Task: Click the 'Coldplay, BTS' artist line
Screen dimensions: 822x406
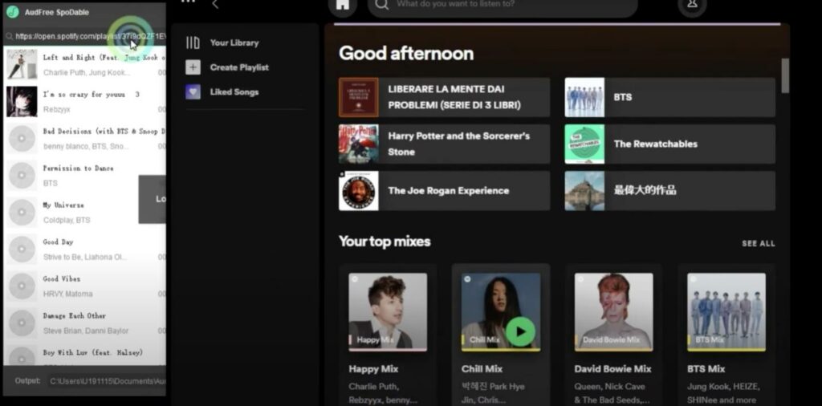Action: click(x=67, y=220)
